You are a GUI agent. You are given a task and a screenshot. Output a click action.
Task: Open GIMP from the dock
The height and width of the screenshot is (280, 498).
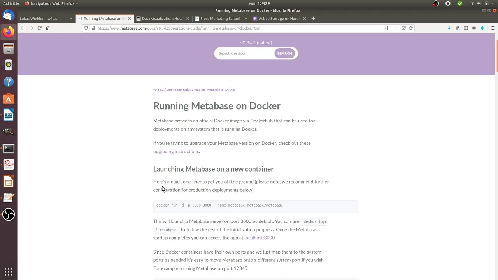pyautogui.click(x=9, y=131)
